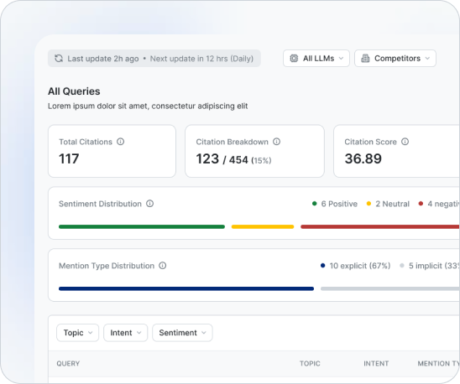Click the INTENT column header

click(x=376, y=364)
